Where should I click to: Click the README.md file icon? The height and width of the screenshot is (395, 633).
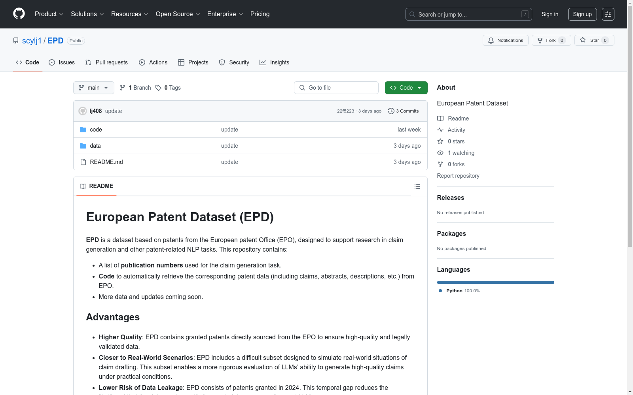83,162
